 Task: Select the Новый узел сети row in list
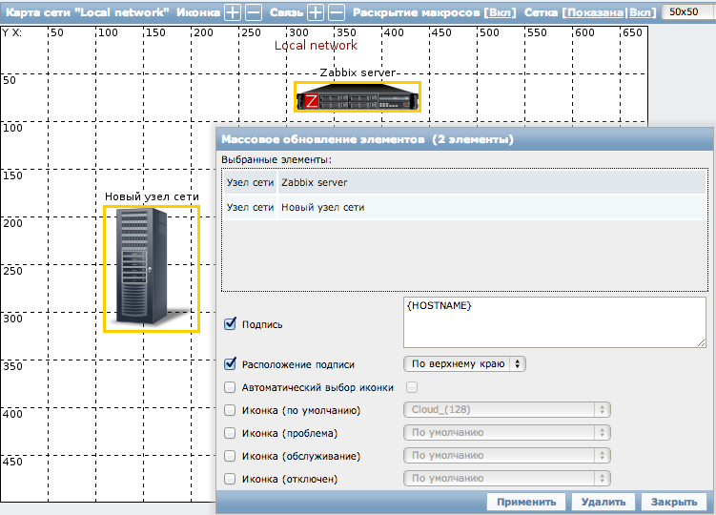[x=464, y=208]
